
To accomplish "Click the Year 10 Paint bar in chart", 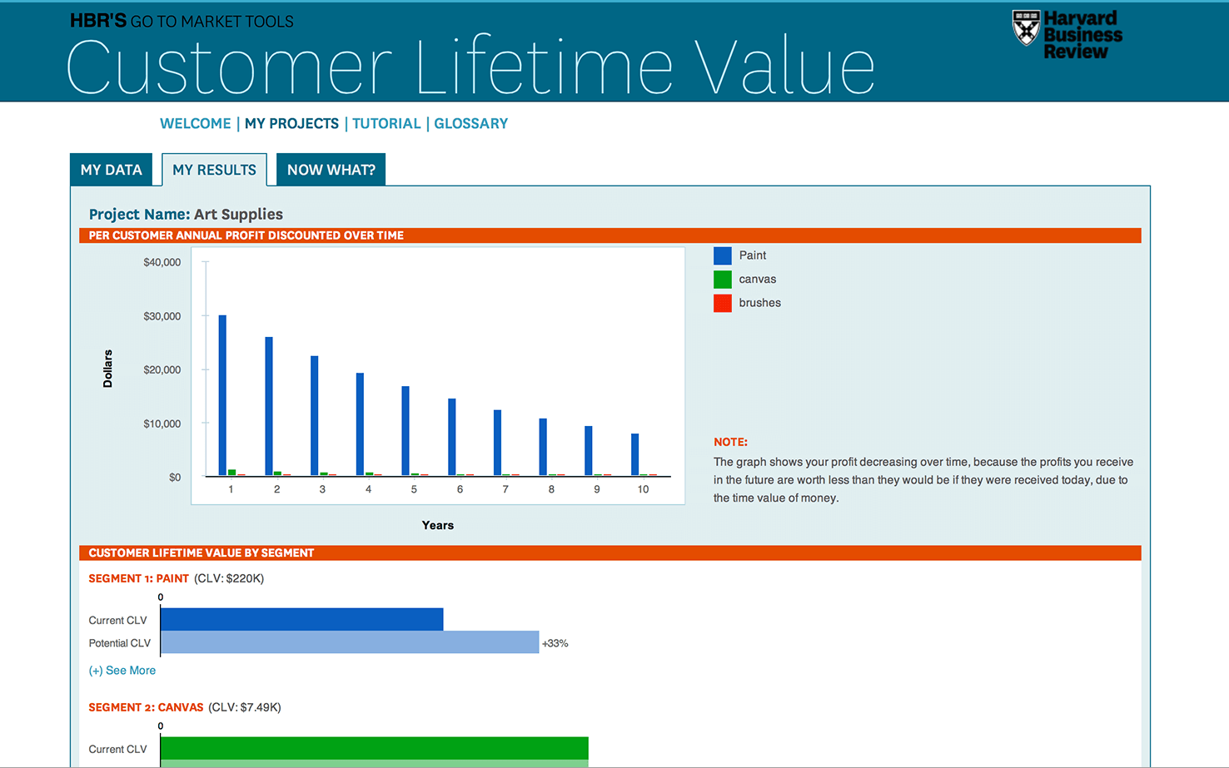I will [x=635, y=454].
